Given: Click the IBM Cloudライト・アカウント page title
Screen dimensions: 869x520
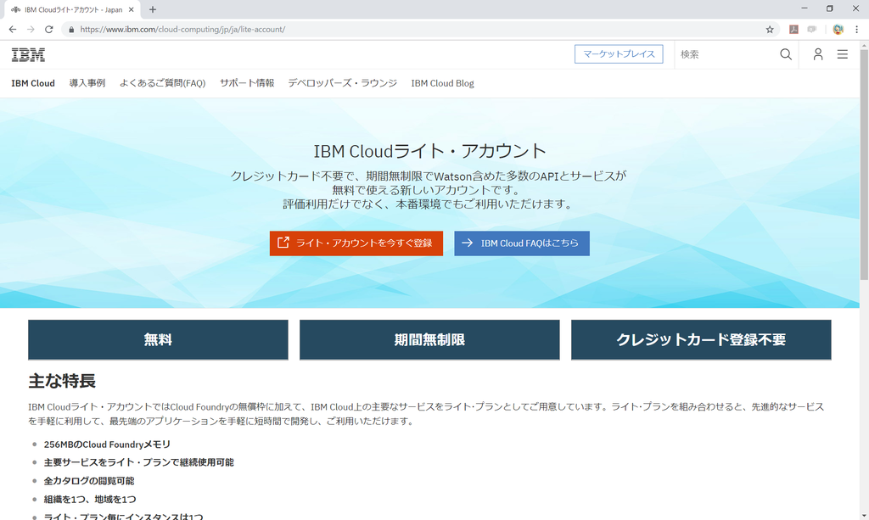Looking at the screenshot, I should click(430, 151).
